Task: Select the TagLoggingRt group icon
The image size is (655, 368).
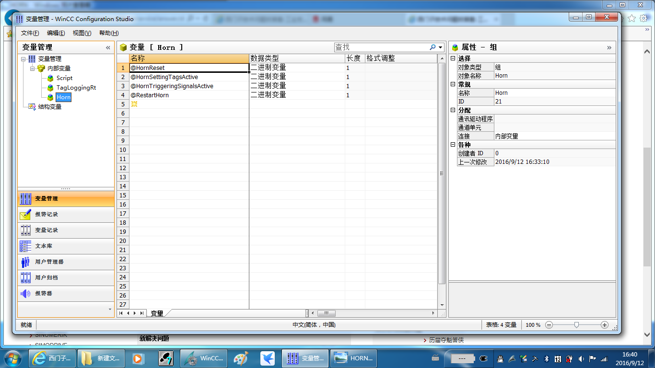Action: click(50, 88)
